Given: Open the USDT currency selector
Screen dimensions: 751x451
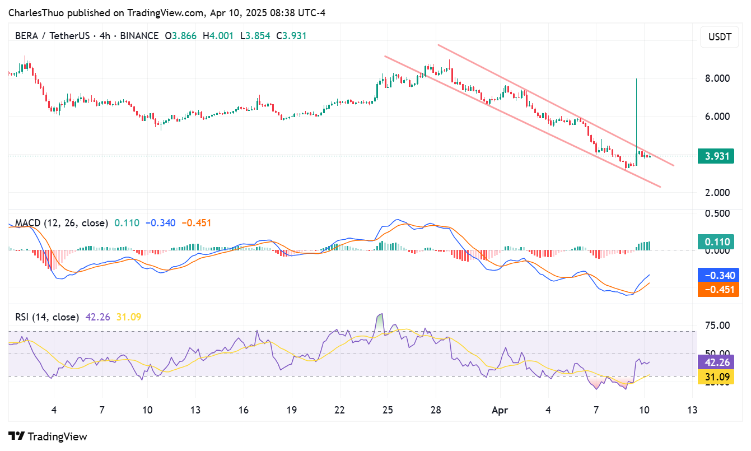Looking at the screenshot, I should pyautogui.click(x=719, y=38).
